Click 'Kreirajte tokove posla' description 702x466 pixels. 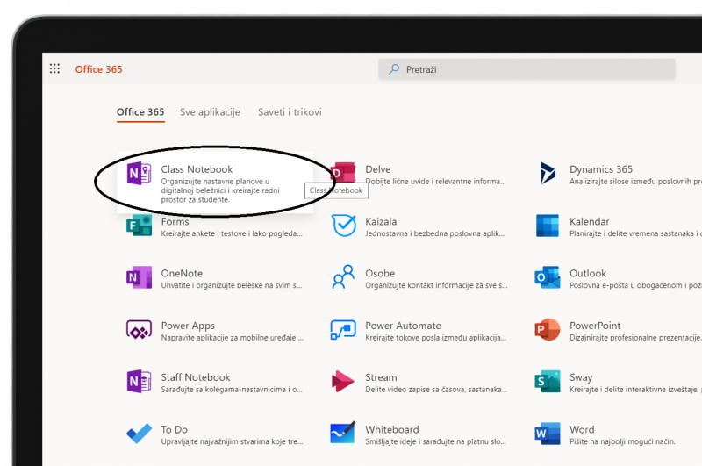coord(435,338)
